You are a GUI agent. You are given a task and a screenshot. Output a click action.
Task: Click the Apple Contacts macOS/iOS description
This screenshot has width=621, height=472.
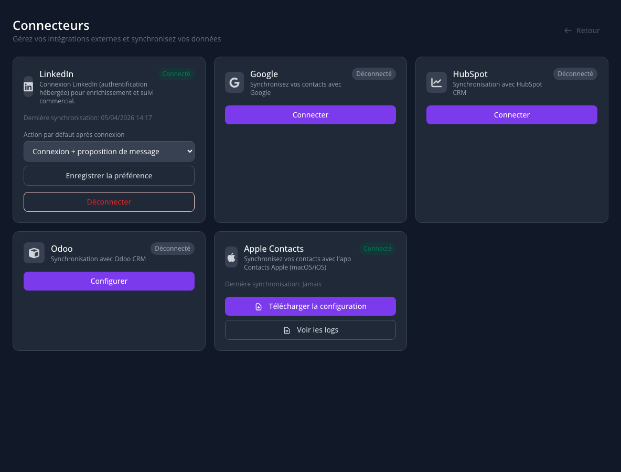(297, 263)
